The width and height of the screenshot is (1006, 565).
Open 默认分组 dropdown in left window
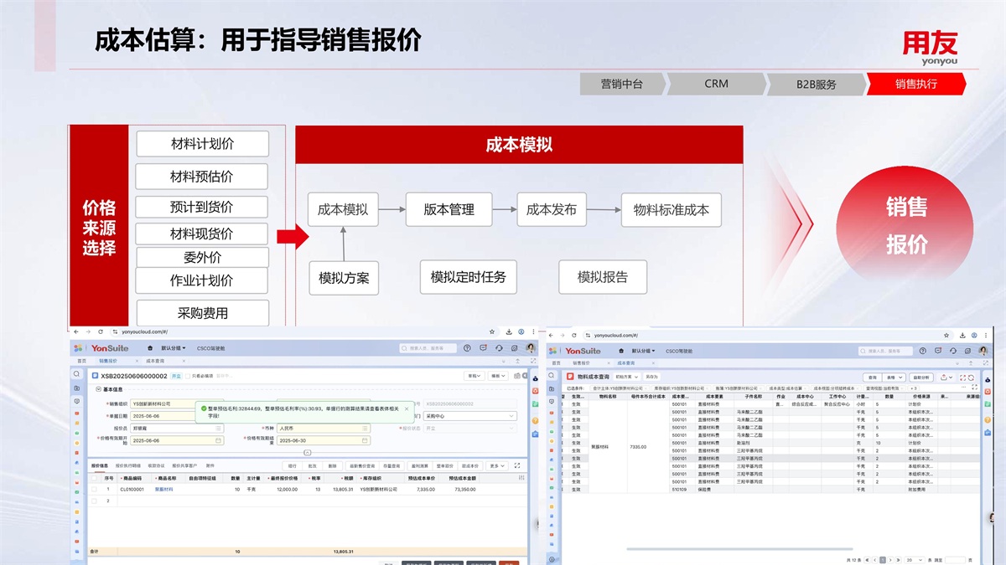174,348
